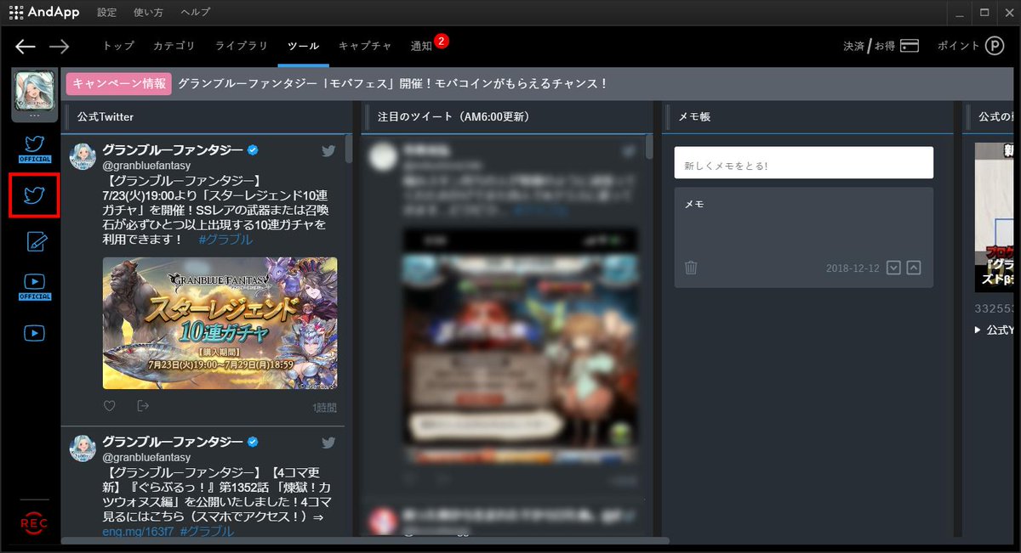Click the official Twitter column scrollbar
The width and height of the screenshot is (1021, 553).
349,148
